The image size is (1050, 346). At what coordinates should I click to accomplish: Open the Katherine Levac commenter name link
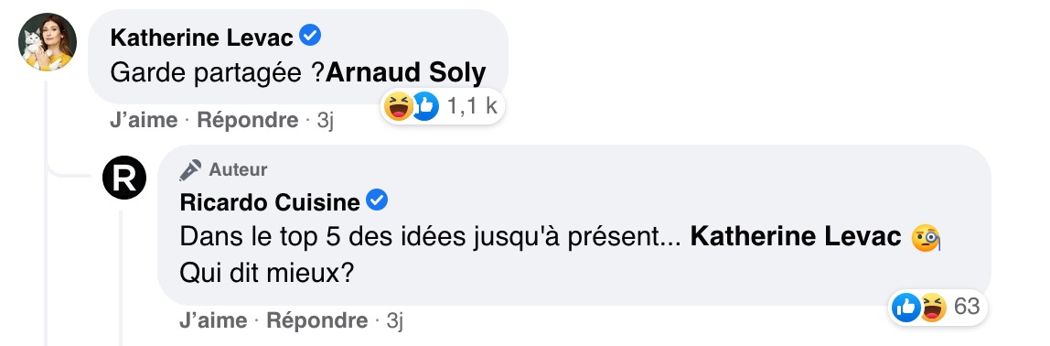[x=201, y=38]
